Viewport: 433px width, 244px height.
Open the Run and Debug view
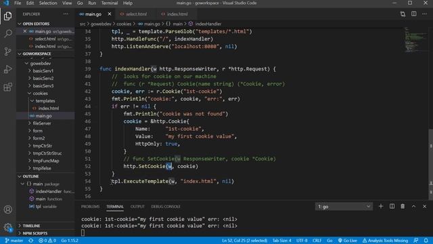7,69
